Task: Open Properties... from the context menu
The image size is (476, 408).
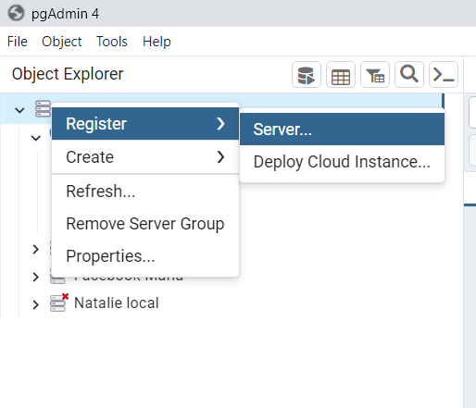Action: (x=145, y=255)
